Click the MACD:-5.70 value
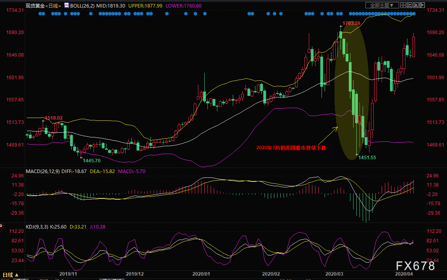The width and height of the screenshot is (447, 280). (x=132, y=171)
